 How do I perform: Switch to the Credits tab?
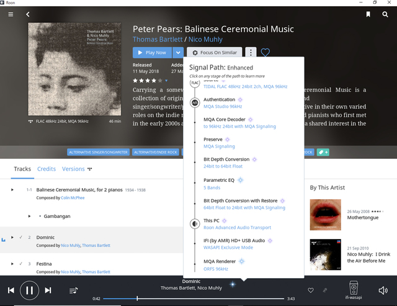tap(47, 169)
